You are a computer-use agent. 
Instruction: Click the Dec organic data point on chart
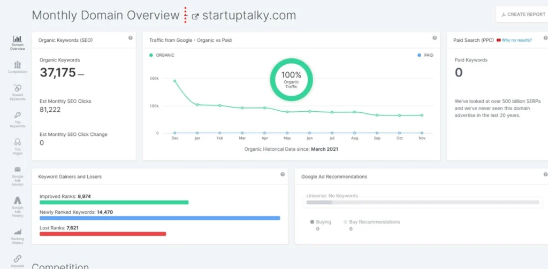coord(175,81)
